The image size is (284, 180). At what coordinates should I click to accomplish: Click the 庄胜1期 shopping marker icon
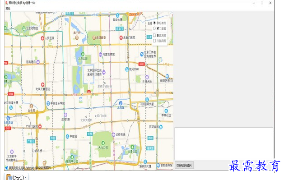pyautogui.click(x=65, y=115)
